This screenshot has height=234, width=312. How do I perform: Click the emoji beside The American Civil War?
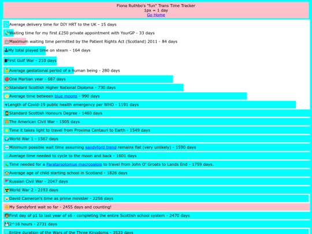pyautogui.click(x=6, y=122)
